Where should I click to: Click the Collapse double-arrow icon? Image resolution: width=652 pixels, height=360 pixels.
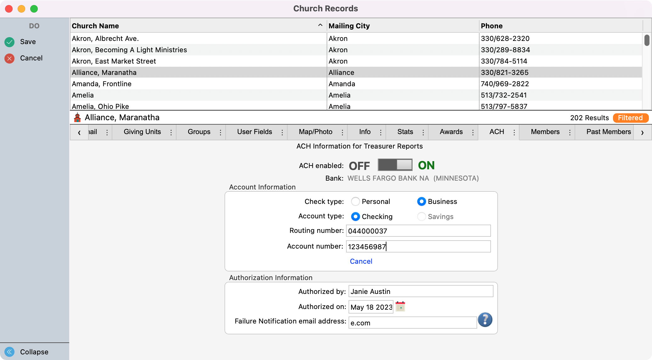point(9,352)
